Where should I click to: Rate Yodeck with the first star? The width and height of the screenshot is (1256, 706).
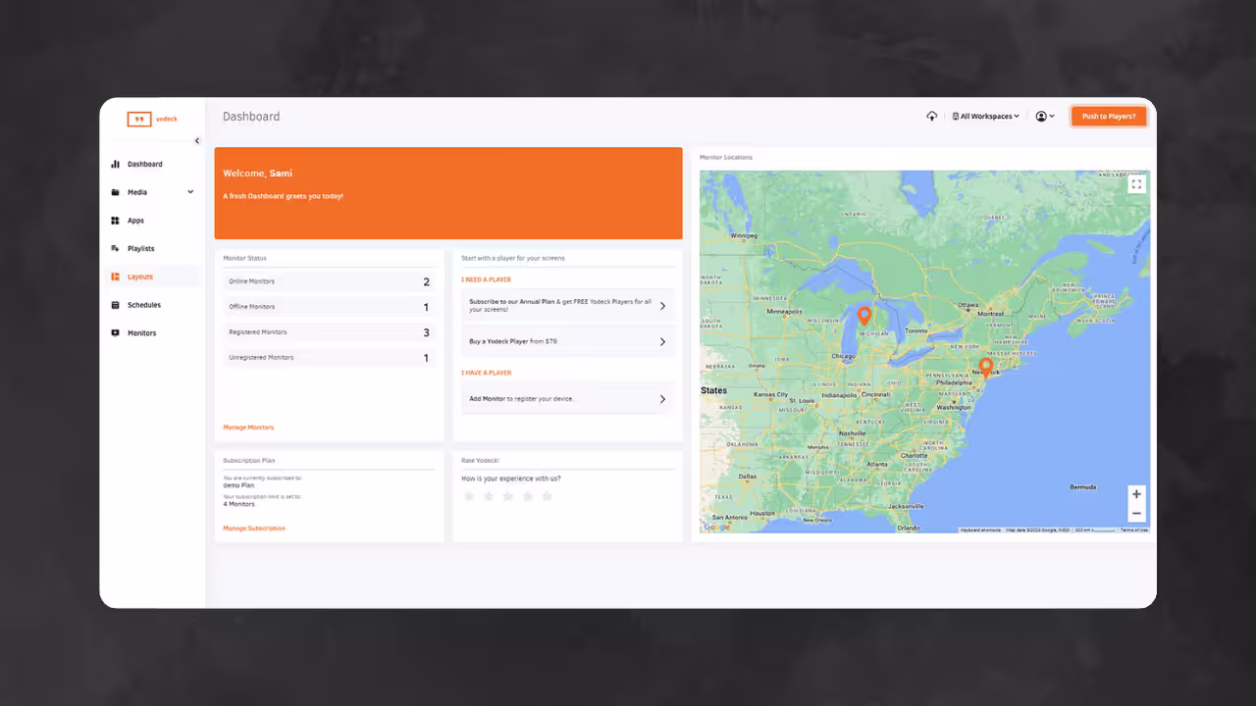click(x=469, y=496)
